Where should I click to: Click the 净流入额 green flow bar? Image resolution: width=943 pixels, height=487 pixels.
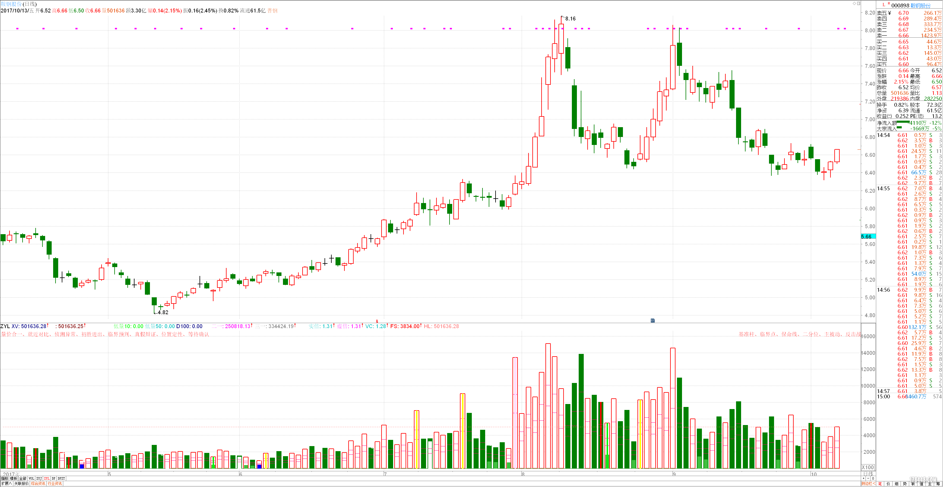point(903,122)
